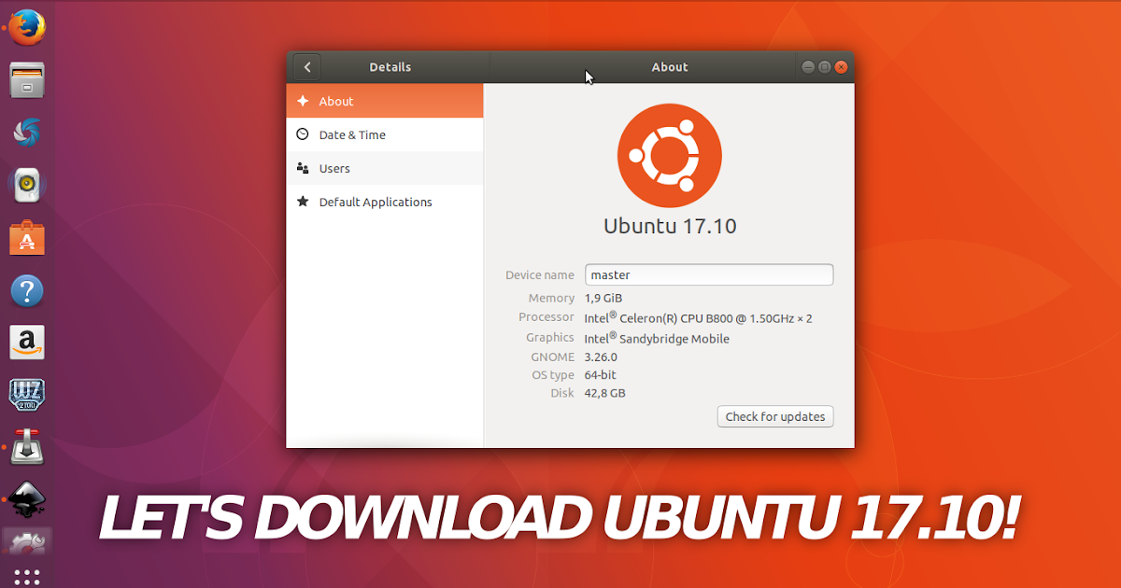Open the package installer icon in the dock

tap(27, 447)
